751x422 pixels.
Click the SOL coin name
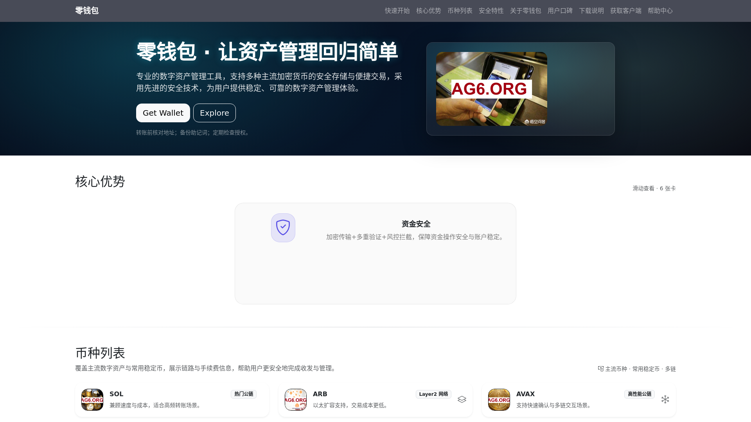(x=117, y=394)
